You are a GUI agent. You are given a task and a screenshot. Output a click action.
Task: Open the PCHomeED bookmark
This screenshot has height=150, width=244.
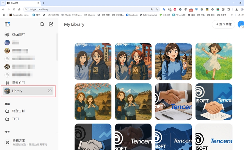(x=179, y=15)
